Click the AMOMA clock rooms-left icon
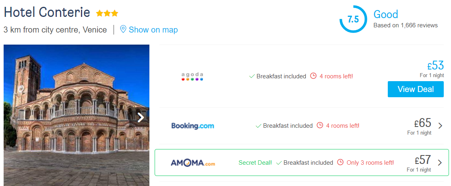 340,162
